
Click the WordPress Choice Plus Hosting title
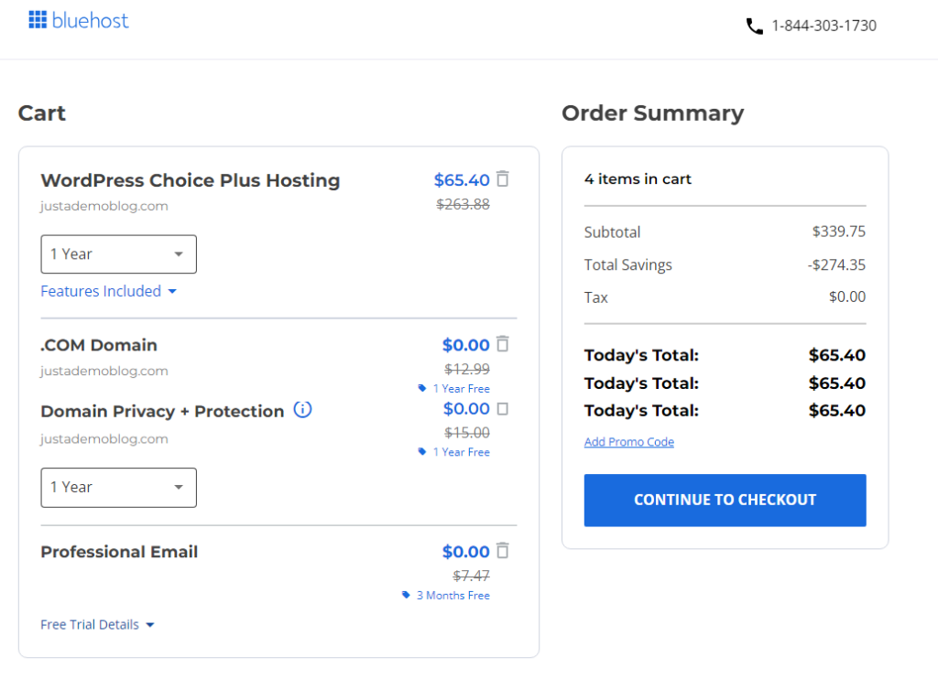pyautogui.click(x=191, y=180)
